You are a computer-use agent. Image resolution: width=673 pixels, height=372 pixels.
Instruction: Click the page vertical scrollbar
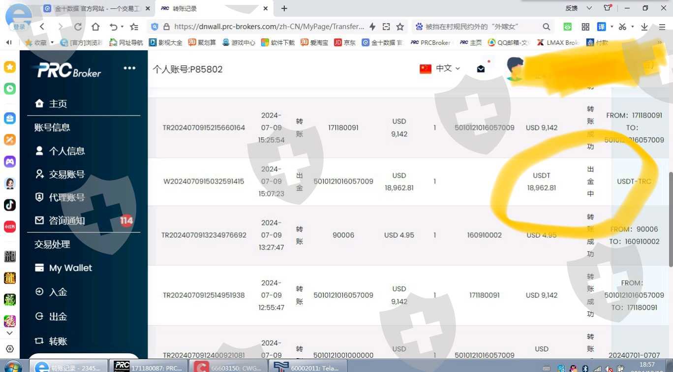(x=670, y=217)
